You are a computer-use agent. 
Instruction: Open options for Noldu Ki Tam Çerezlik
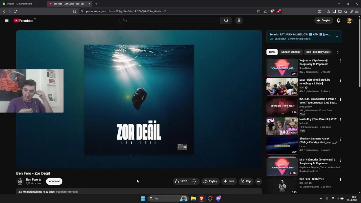[x=340, y=120]
